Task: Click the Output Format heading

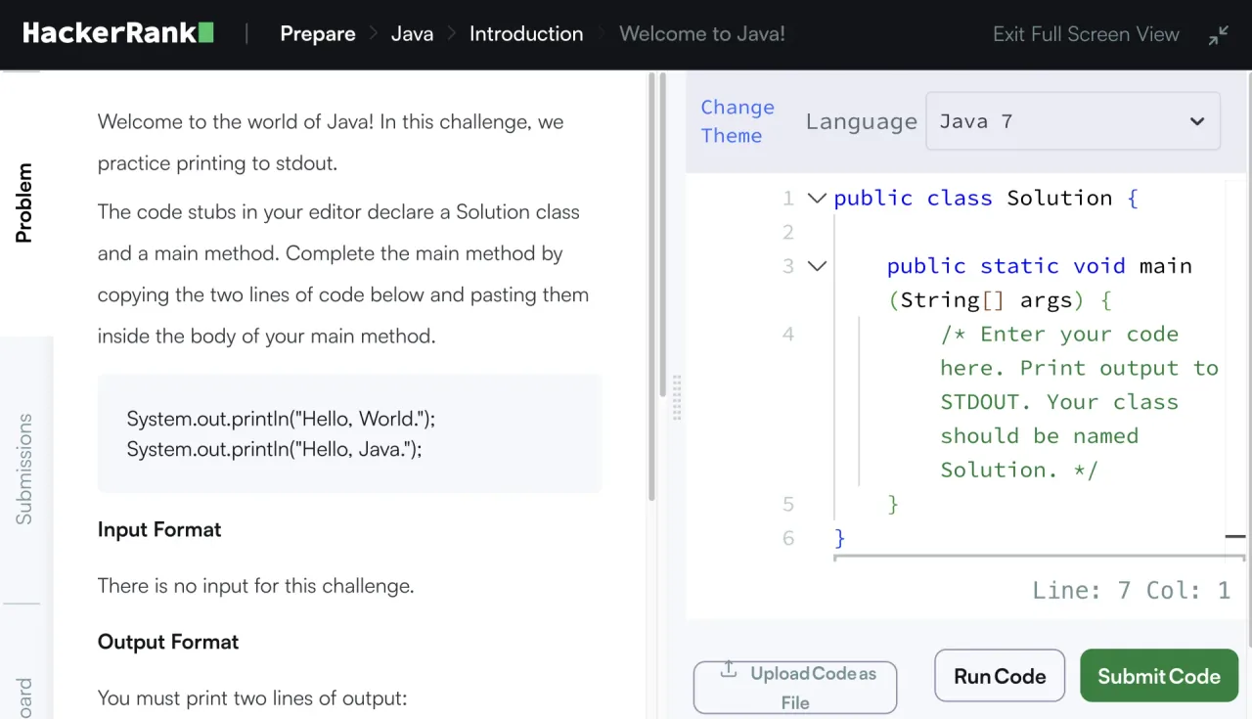Action: 168,642
